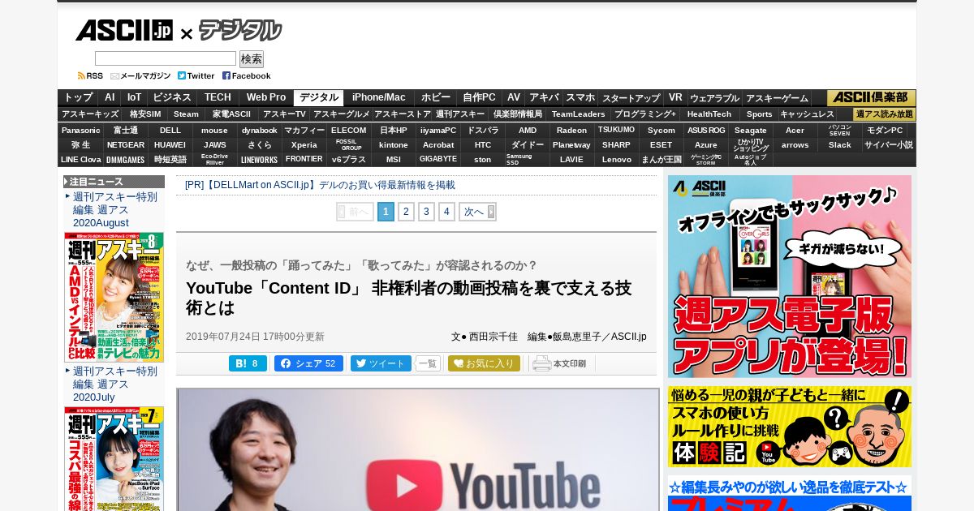Image resolution: width=974 pixels, height=511 pixels.
Task: Open プログラミング+ in sub navigation
Action: [x=645, y=114]
